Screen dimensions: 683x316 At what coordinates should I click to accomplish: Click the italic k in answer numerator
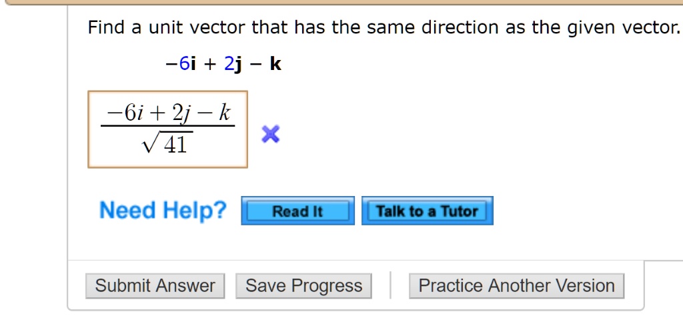(224, 113)
